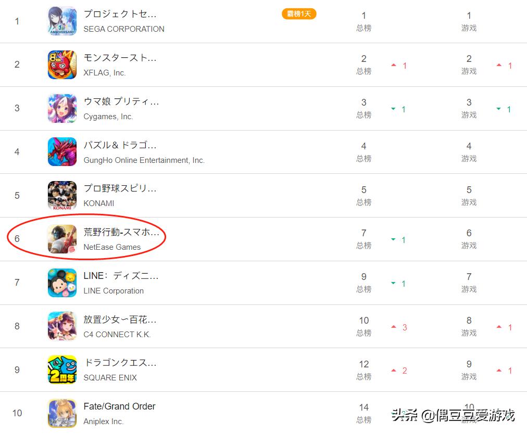This screenshot has width=527, height=434.
Task: Click the 游戏 rank 7 for LINE
Action: [469, 283]
